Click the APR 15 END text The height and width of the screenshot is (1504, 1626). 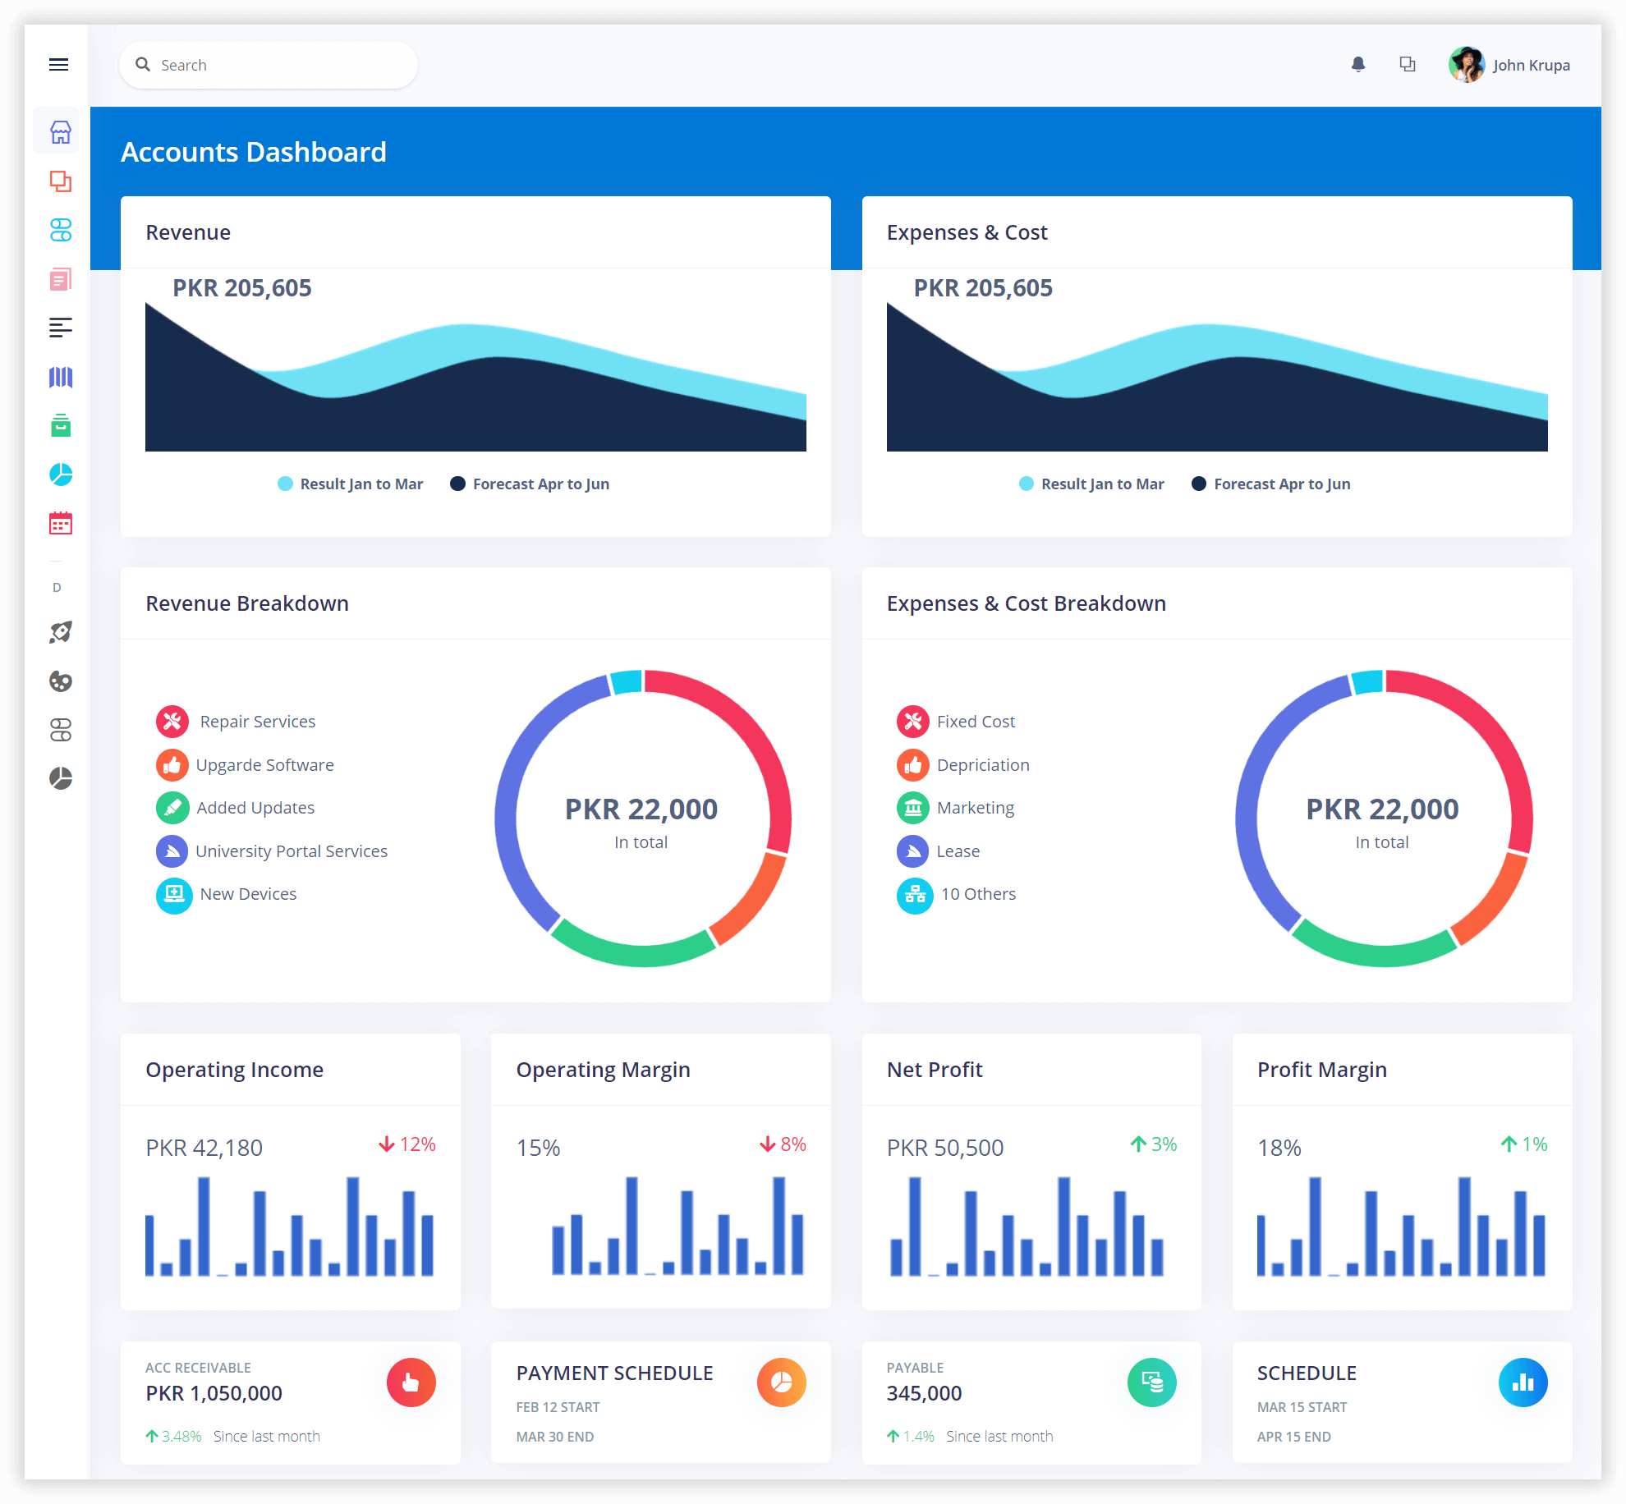(1294, 1437)
